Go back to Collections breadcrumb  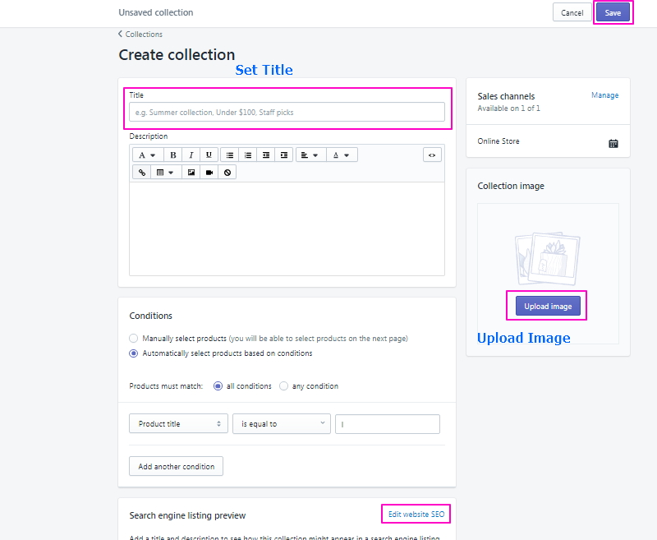click(140, 35)
